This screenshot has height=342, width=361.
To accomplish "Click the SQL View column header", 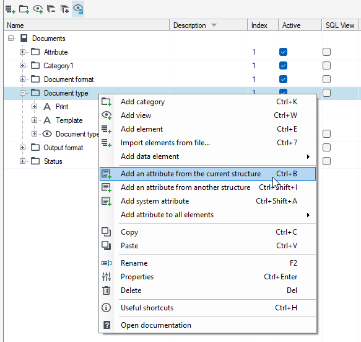I will [x=340, y=25].
